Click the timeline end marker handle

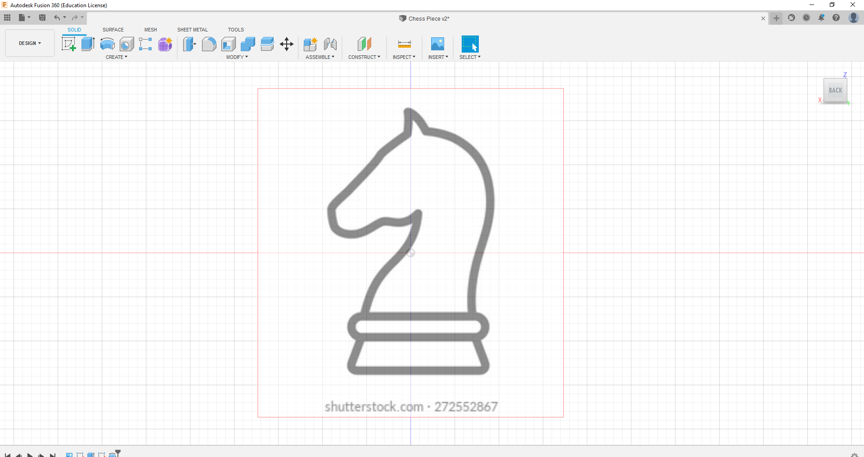click(118, 453)
